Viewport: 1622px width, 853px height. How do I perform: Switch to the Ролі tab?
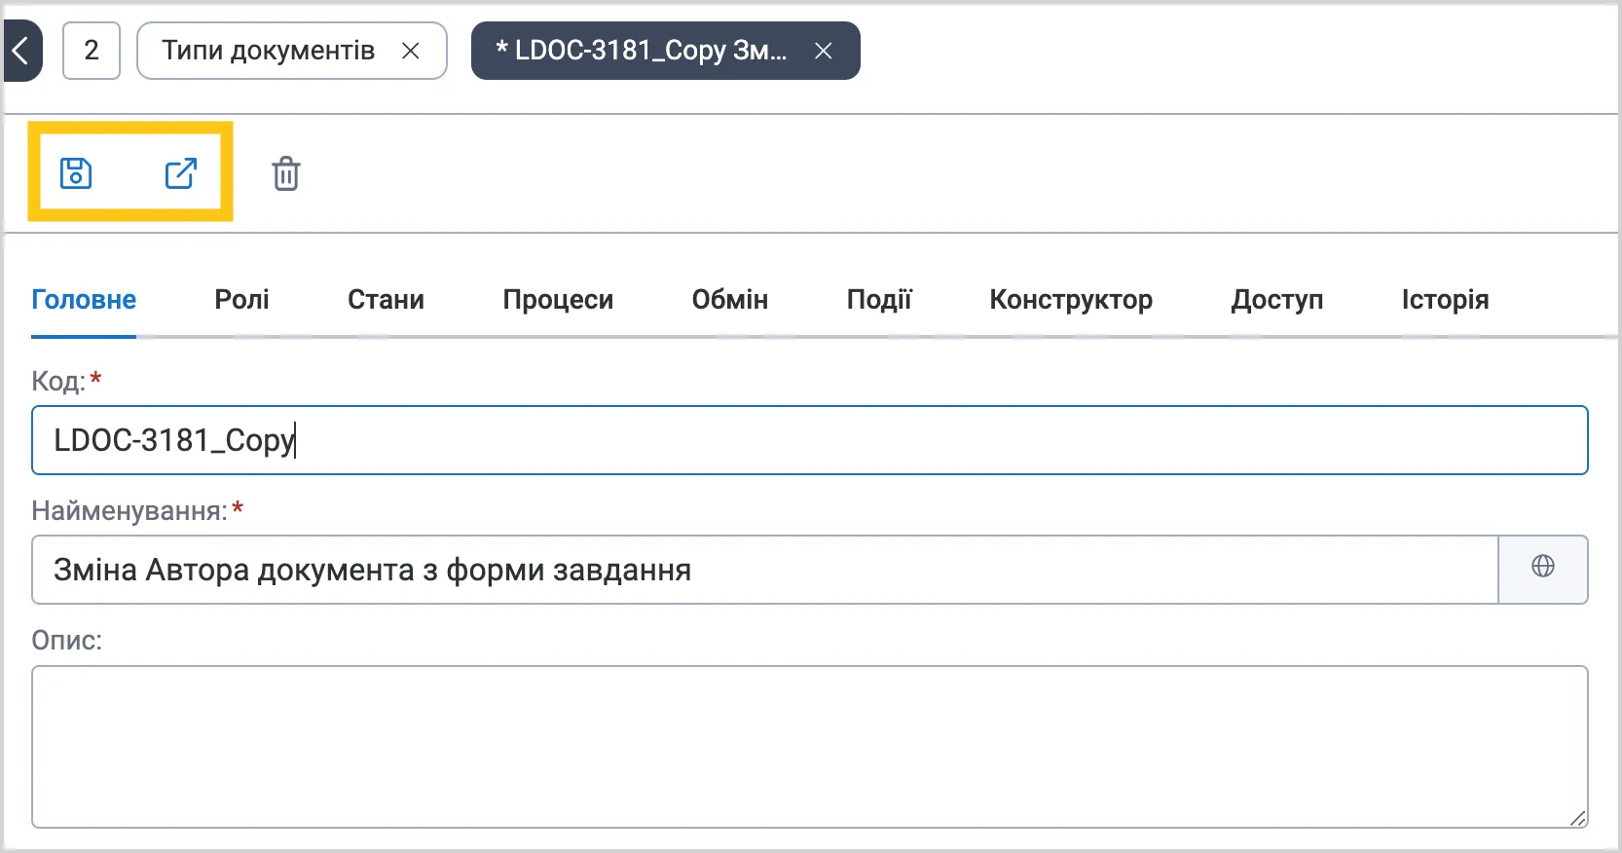pyautogui.click(x=242, y=299)
